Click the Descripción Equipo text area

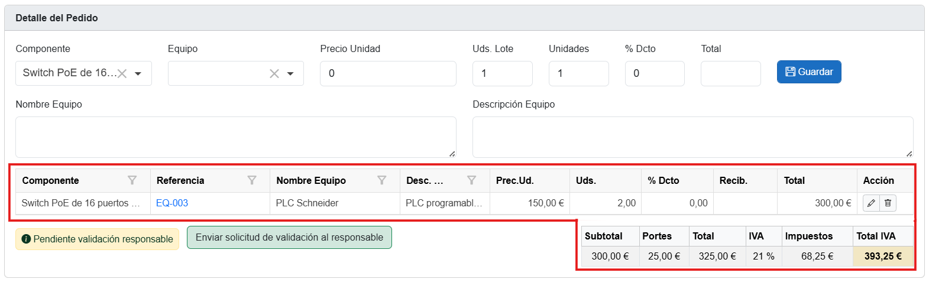pyautogui.click(x=692, y=137)
